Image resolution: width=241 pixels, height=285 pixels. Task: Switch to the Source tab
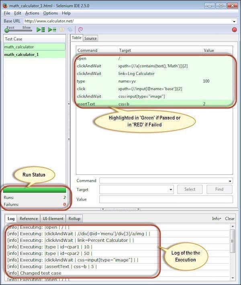coord(90,38)
